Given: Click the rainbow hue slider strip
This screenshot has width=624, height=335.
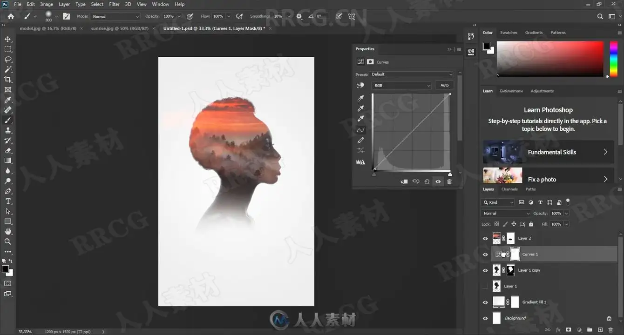Looking at the screenshot, I should tap(613, 59).
